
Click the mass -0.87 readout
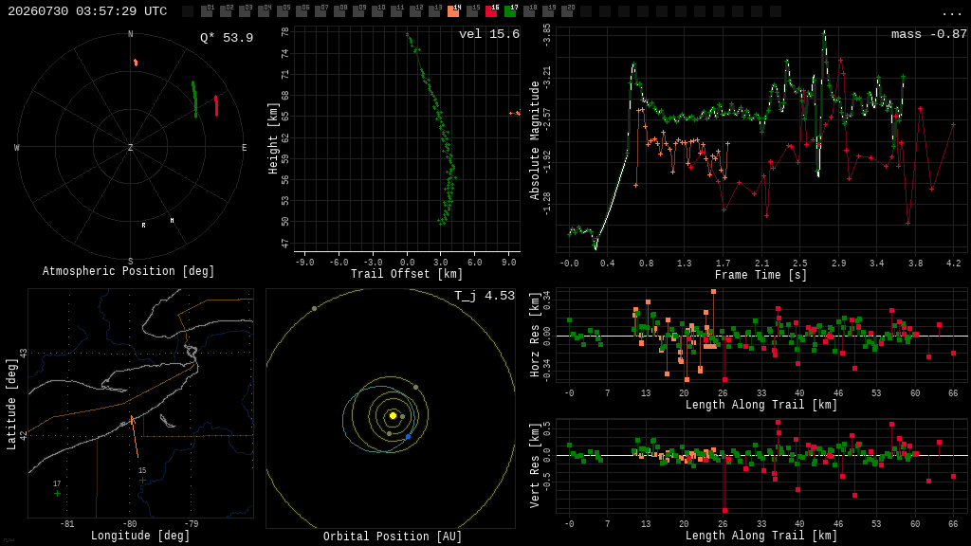coord(929,34)
